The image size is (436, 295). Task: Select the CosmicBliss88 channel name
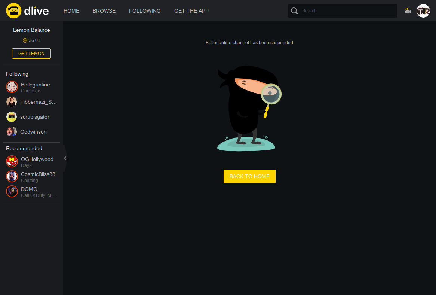(x=38, y=174)
